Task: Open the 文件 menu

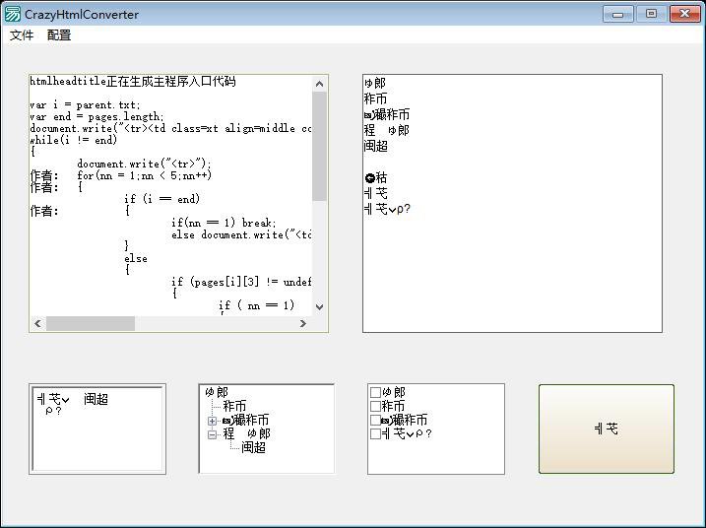Action: point(22,35)
